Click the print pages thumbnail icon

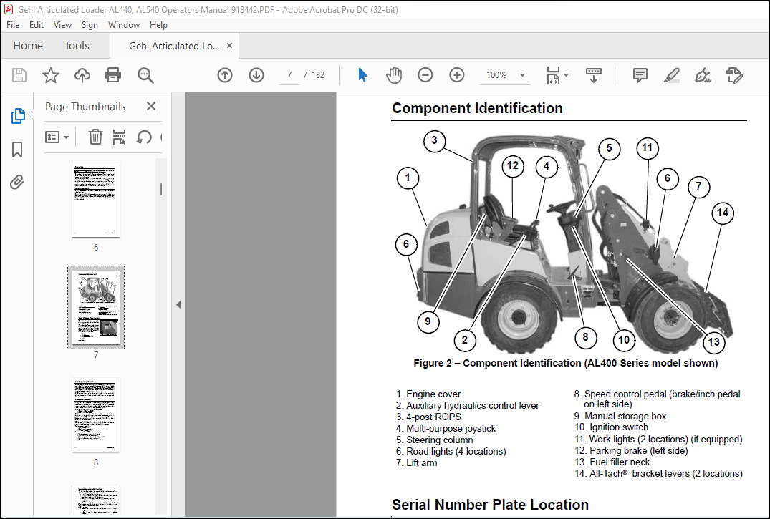click(x=119, y=137)
